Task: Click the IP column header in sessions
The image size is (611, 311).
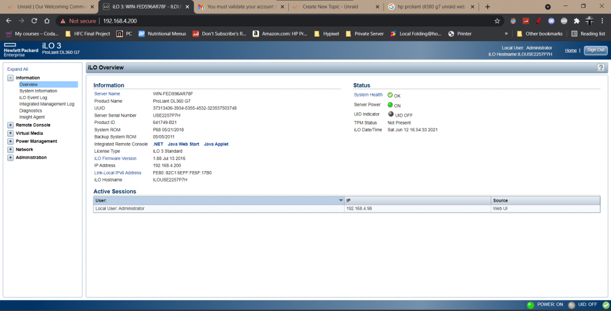Action: pos(417,200)
